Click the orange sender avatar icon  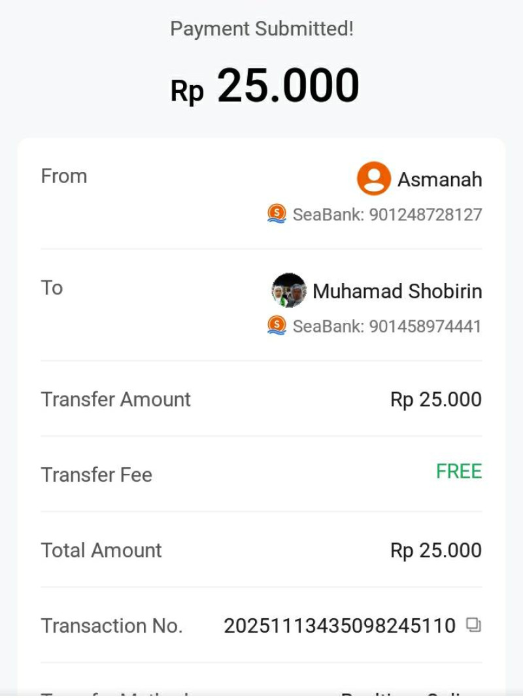pos(374,178)
